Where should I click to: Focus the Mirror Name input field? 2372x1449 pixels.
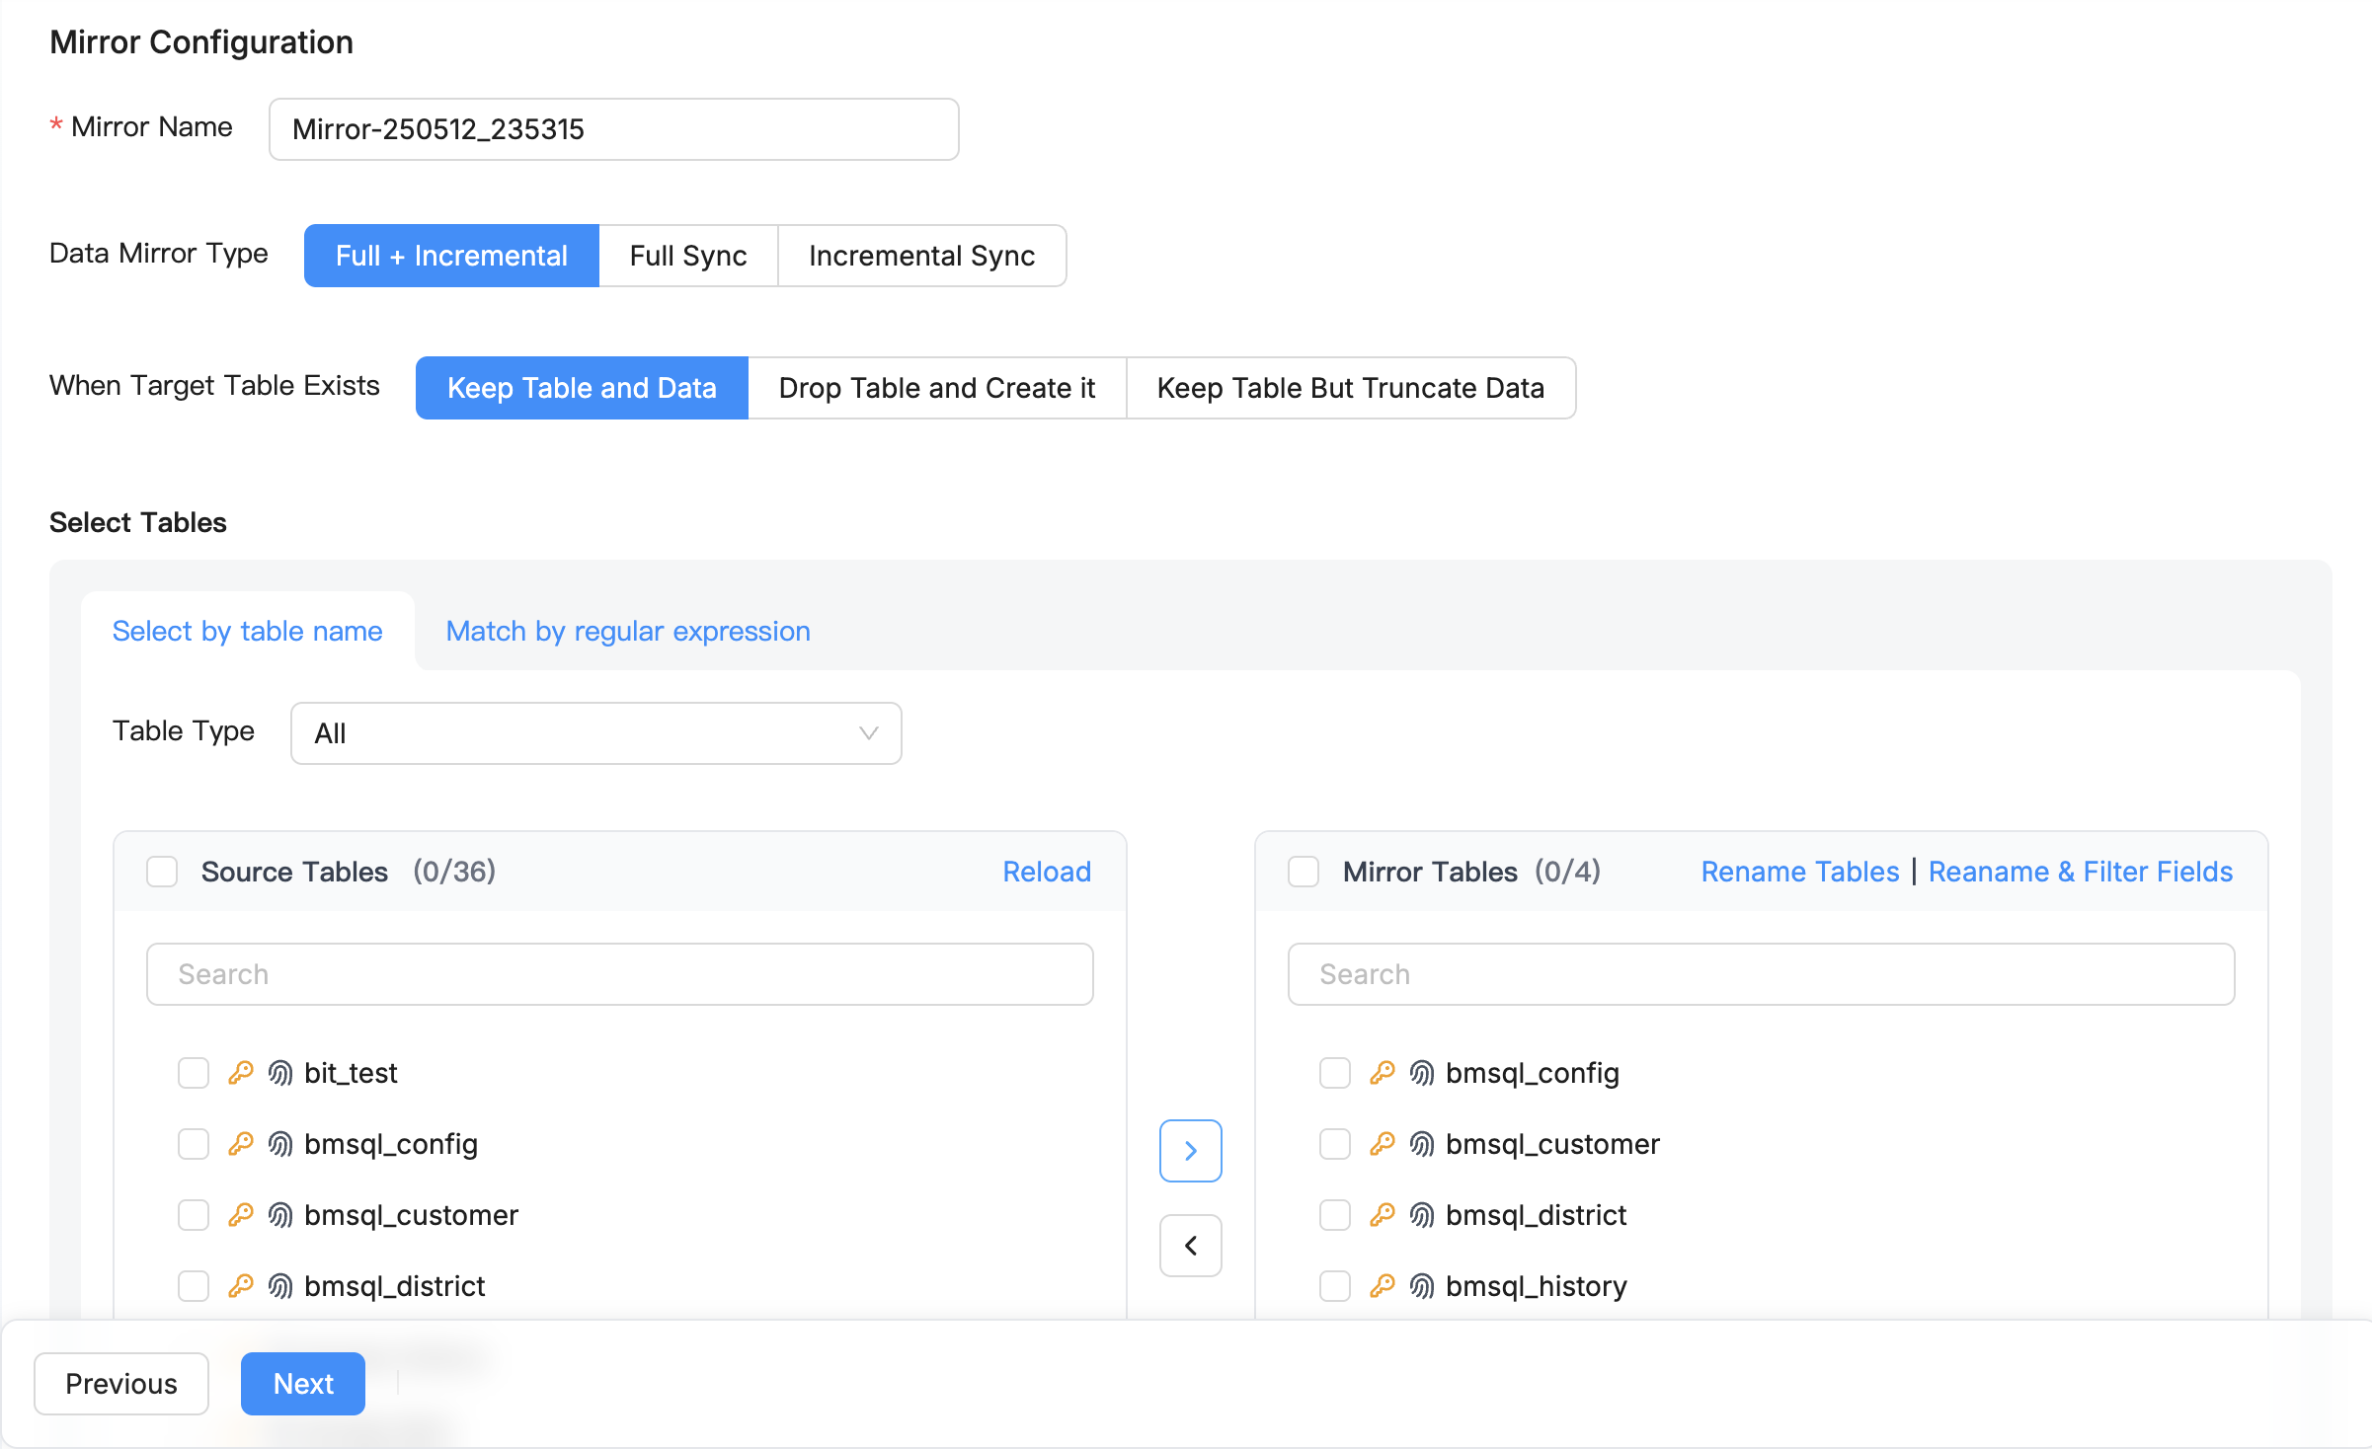tap(614, 129)
